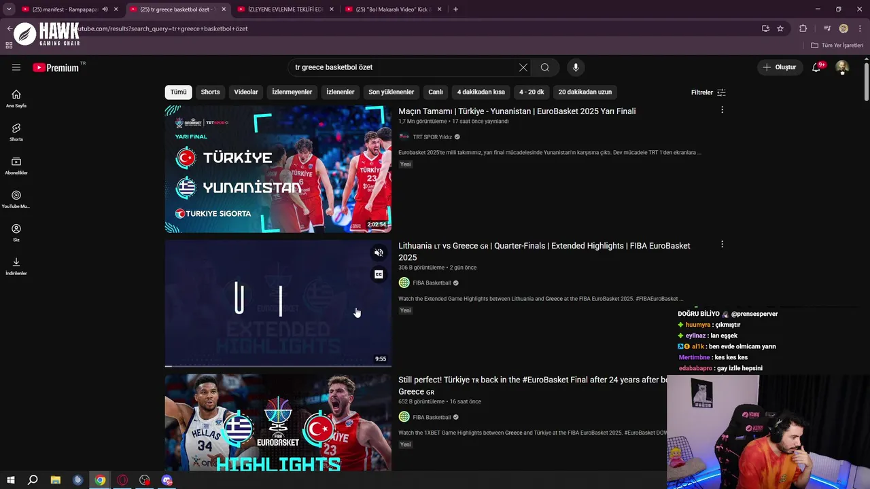The image size is (870, 489).
Task: Start voice search with microphone
Action: click(576, 67)
